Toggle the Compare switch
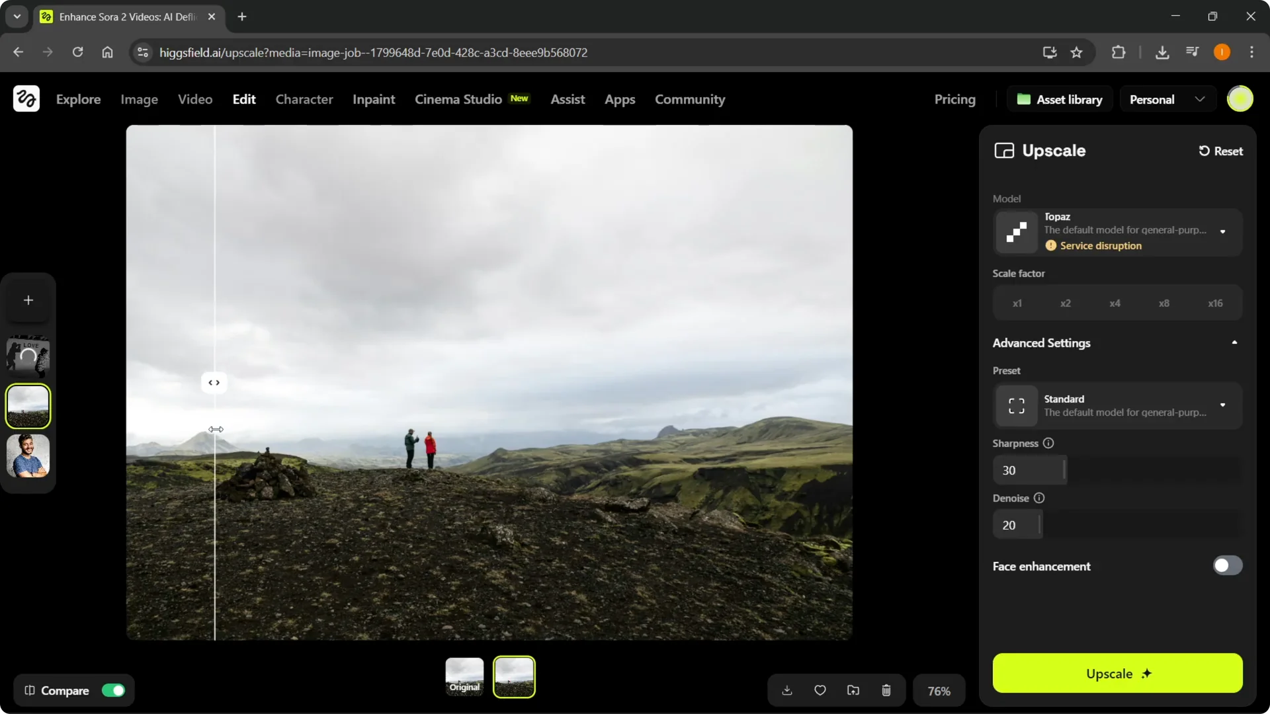Screen dimensions: 1270x714 pyautogui.click(x=113, y=690)
